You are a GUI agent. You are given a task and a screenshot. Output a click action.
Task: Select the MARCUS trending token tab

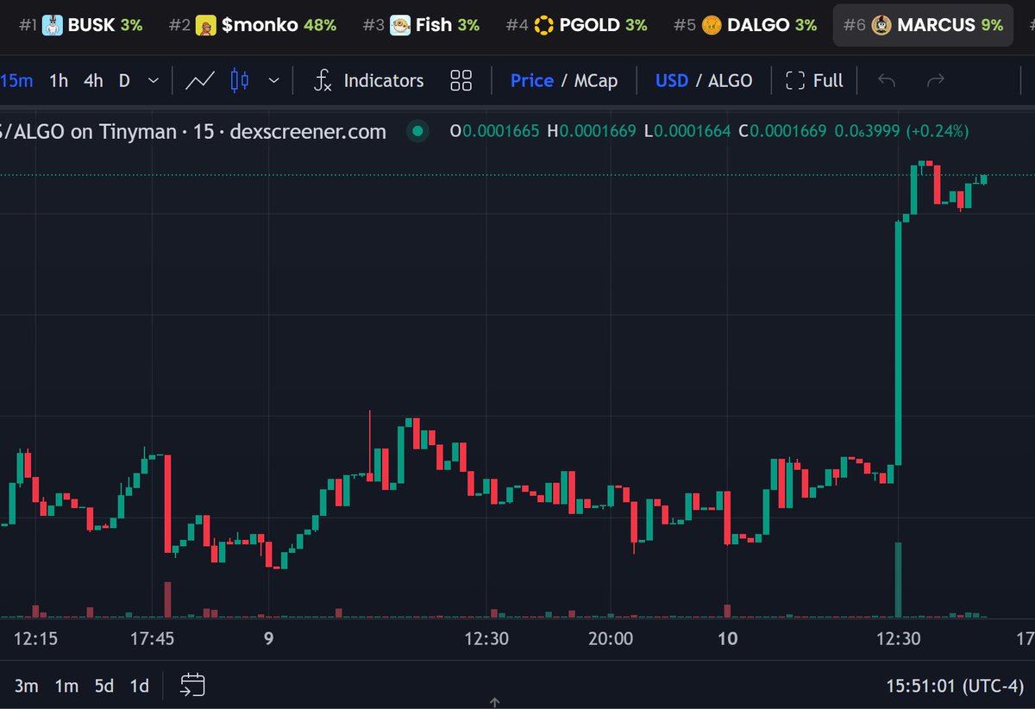point(922,25)
